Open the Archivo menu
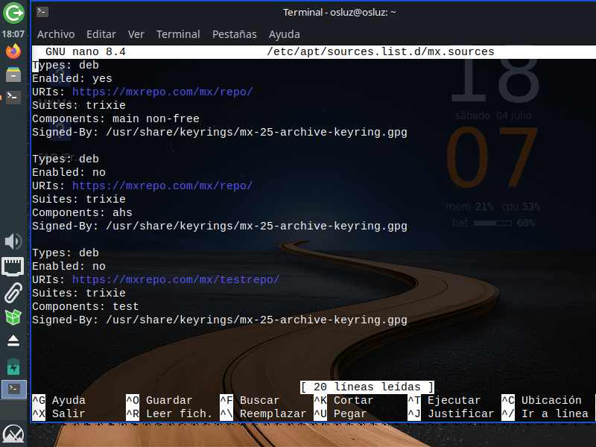Viewport: 596px width, 447px height. (56, 34)
